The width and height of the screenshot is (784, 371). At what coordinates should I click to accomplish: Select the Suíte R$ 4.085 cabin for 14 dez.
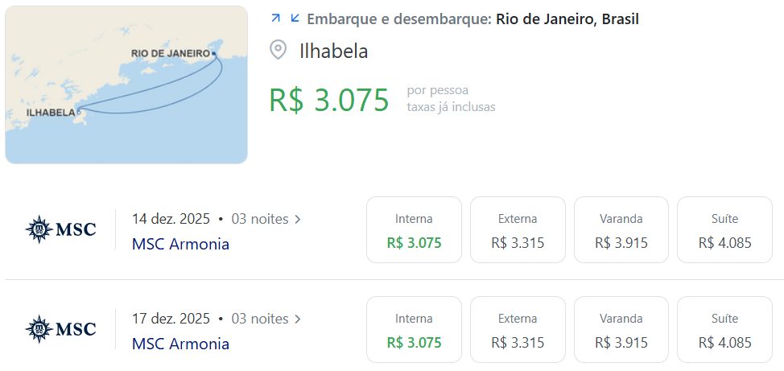pyautogui.click(x=725, y=229)
